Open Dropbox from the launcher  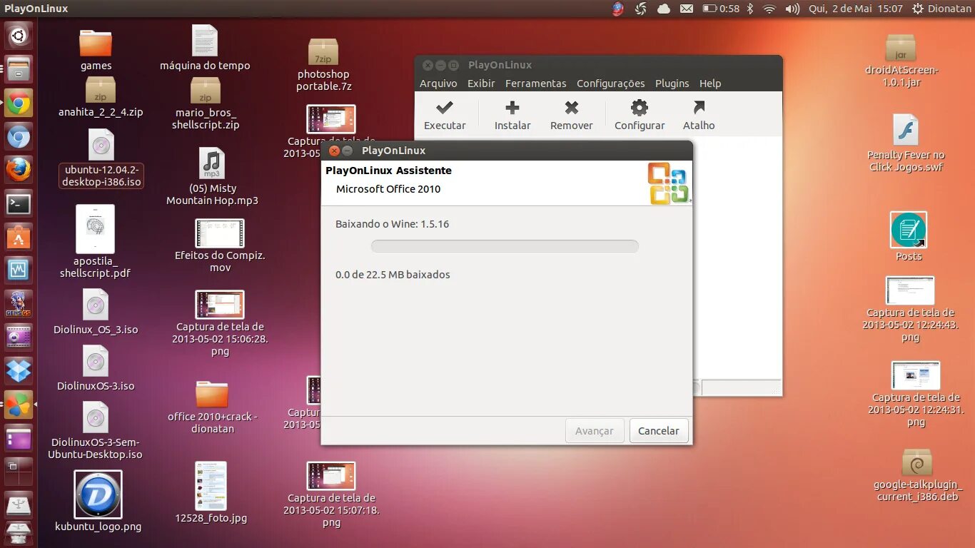(19, 371)
